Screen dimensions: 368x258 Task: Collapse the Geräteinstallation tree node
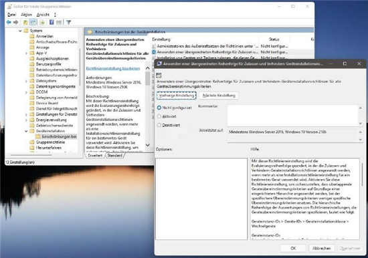pyautogui.click(x=26, y=131)
